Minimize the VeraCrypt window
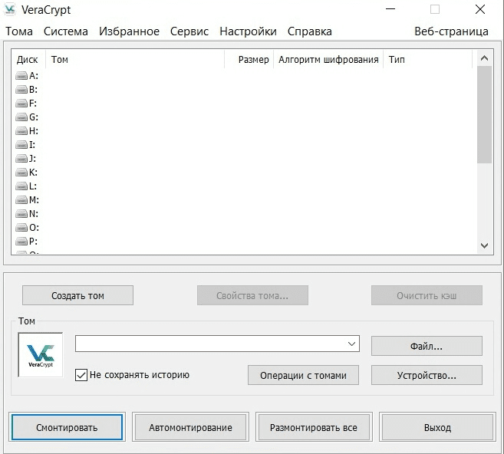Image resolution: width=504 pixels, height=454 pixels. tap(390, 9)
